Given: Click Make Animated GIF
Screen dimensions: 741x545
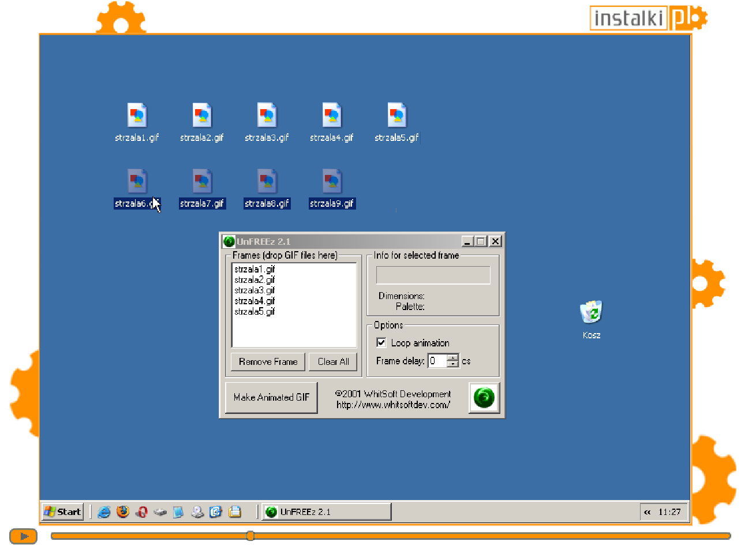Looking at the screenshot, I should pyautogui.click(x=271, y=397).
